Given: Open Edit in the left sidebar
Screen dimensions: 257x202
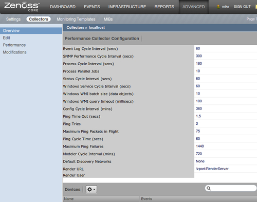Looking at the screenshot, I should pos(7,38).
